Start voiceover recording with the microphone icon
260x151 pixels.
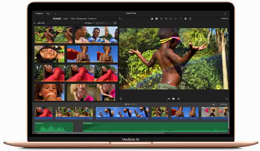(x=121, y=99)
